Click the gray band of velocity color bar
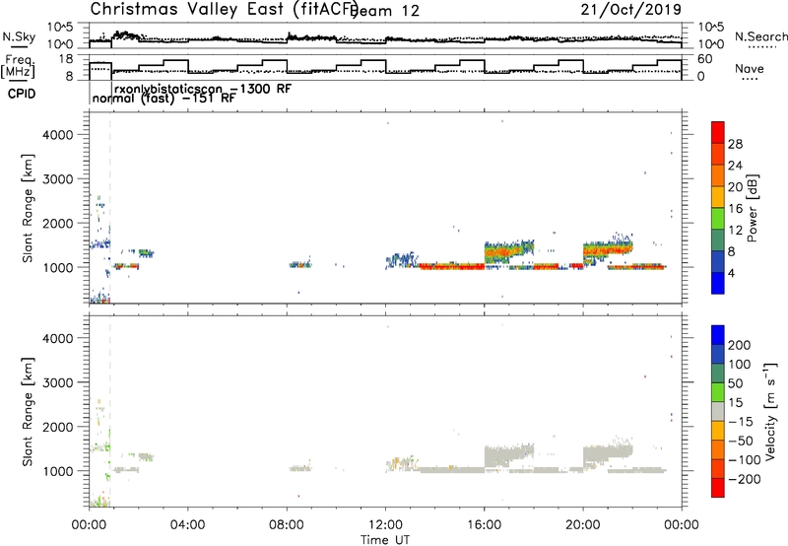 (718, 412)
